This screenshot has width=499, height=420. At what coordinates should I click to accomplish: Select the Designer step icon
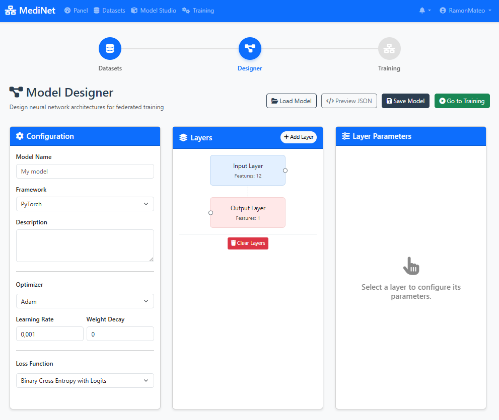(249, 48)
